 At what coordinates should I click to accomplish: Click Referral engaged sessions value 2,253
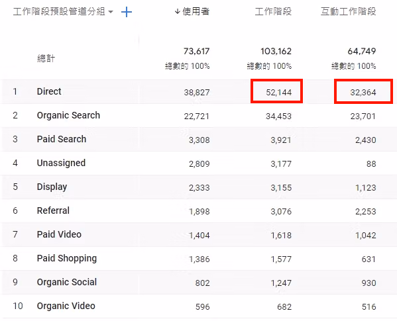coord(366,212)
